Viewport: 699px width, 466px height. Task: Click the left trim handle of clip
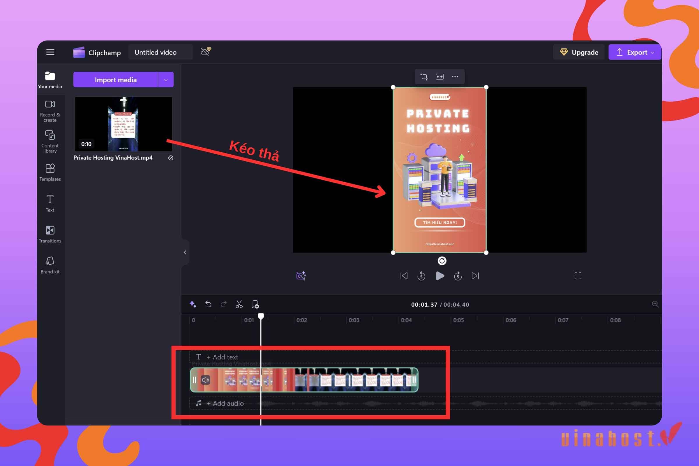pos(194,380)
